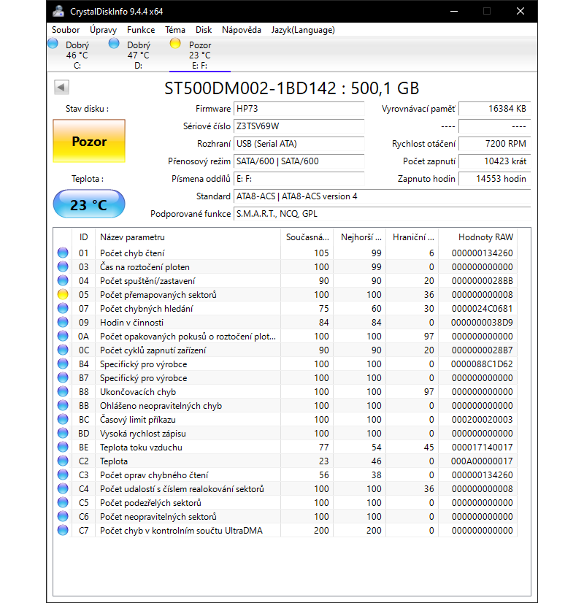Select raw value 0000024C0681
This screenshot has height=603, width=584.
482,308
